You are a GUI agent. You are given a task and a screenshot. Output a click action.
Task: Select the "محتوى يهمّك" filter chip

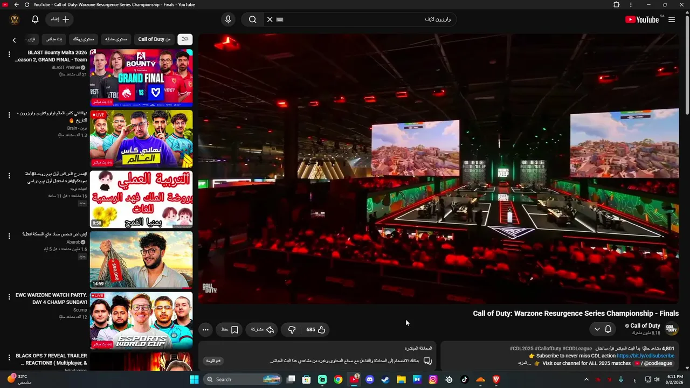coord(84,39)
